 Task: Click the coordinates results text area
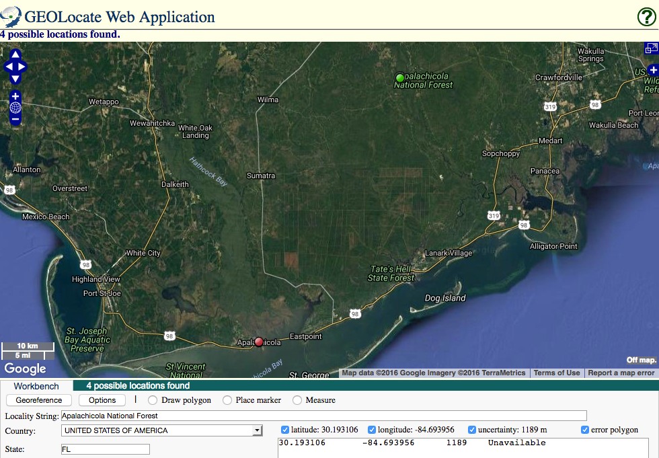click(x=463, y=448)
